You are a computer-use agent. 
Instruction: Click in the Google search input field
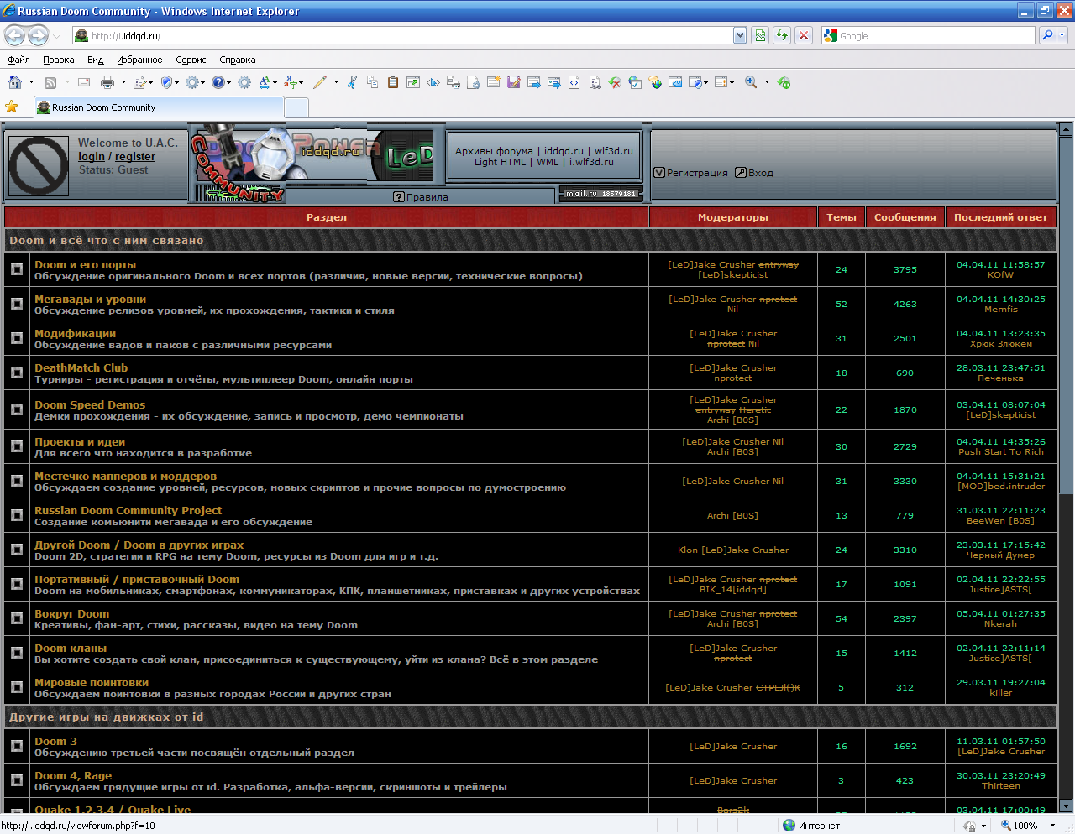934,36
